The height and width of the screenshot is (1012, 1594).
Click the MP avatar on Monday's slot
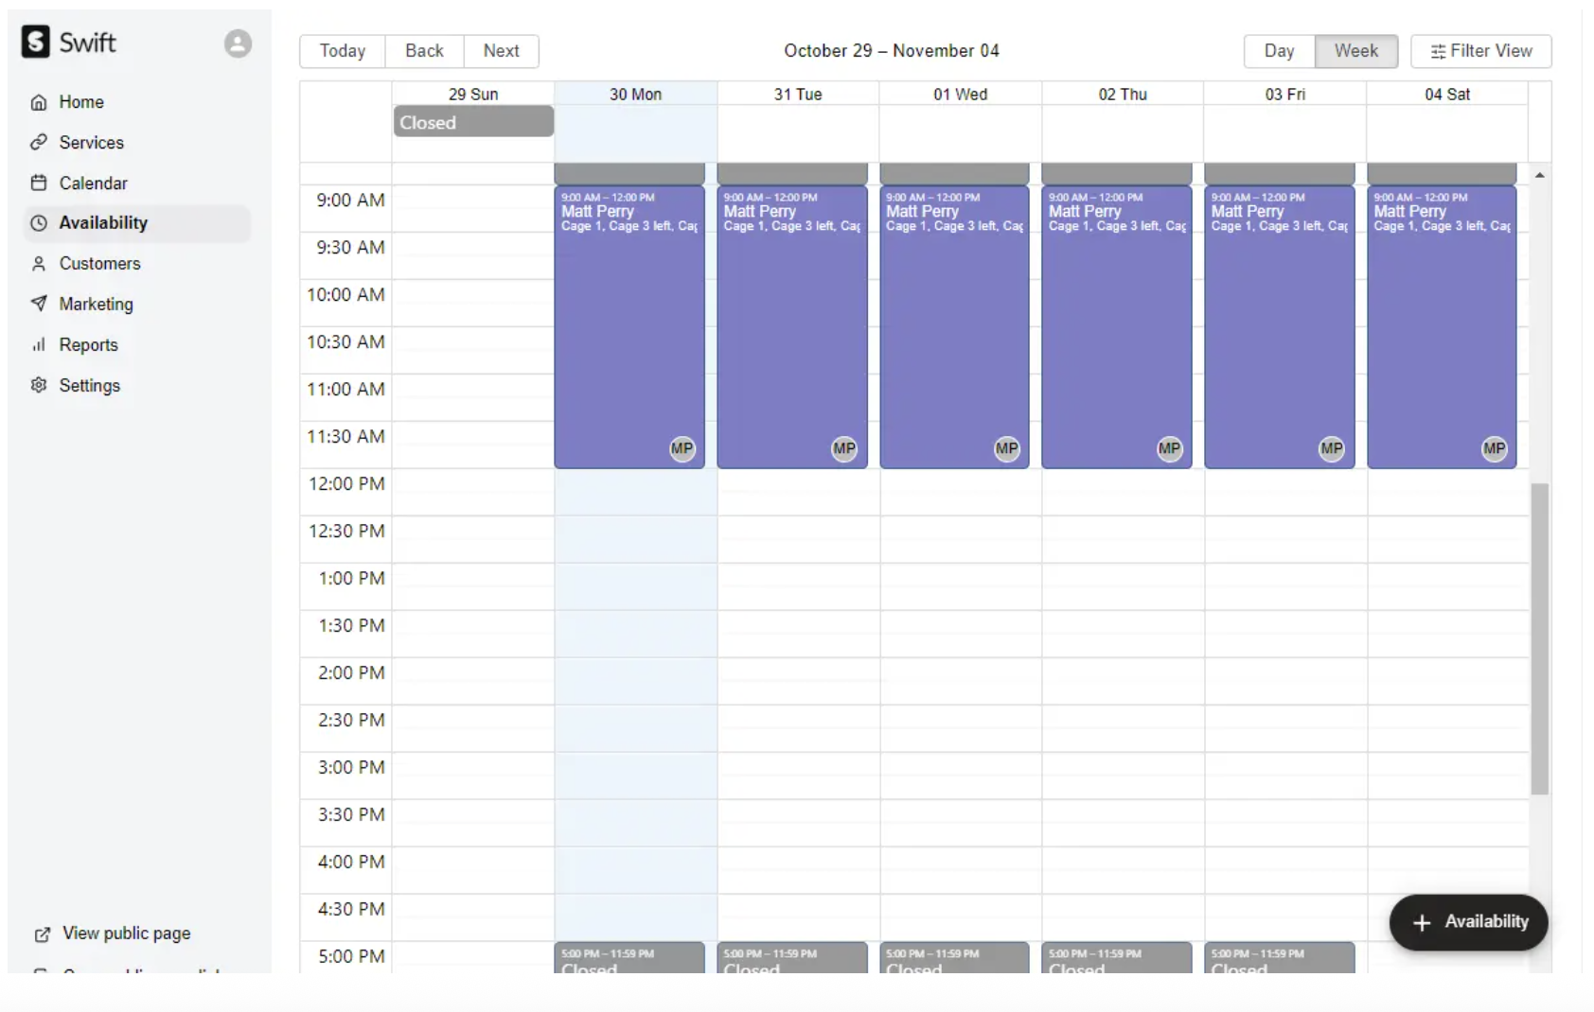pos(682,448)
